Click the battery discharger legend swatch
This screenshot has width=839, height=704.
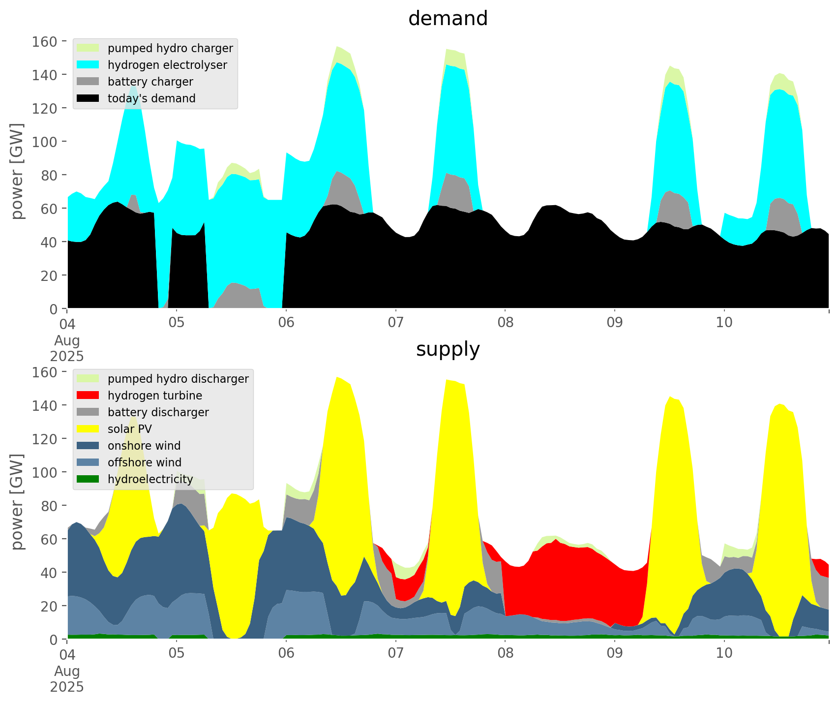[x=88, y=412]
